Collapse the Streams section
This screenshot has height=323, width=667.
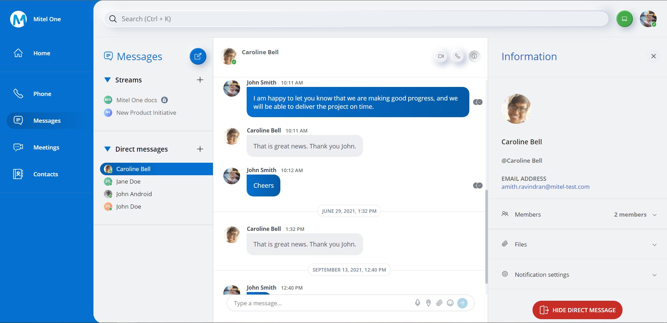pos(108,80)
